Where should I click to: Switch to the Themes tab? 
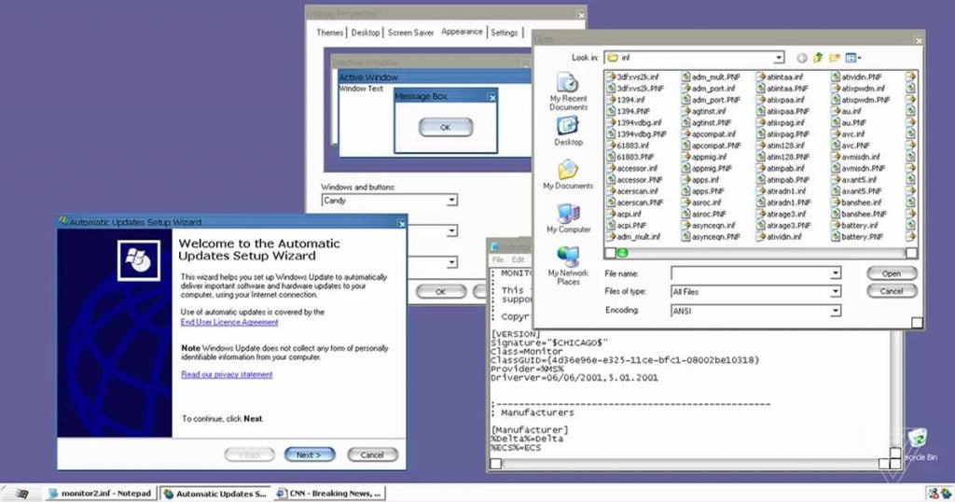pos(329,33)
